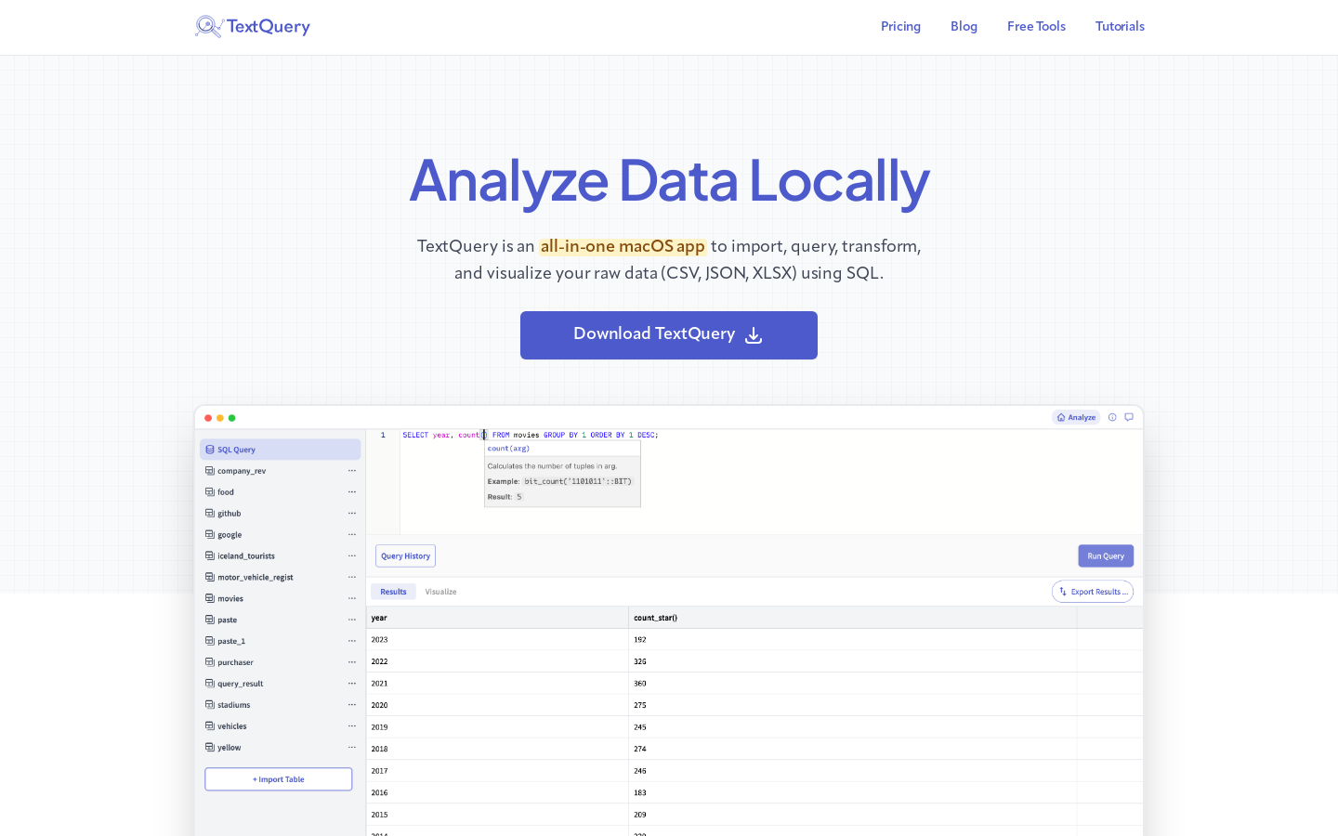
Task: Click the count_star() column header
Action: [x=853, y=618]
